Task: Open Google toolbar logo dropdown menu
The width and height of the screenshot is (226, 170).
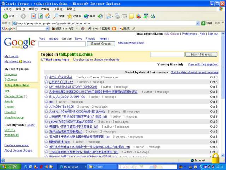Action: [14, 29]
